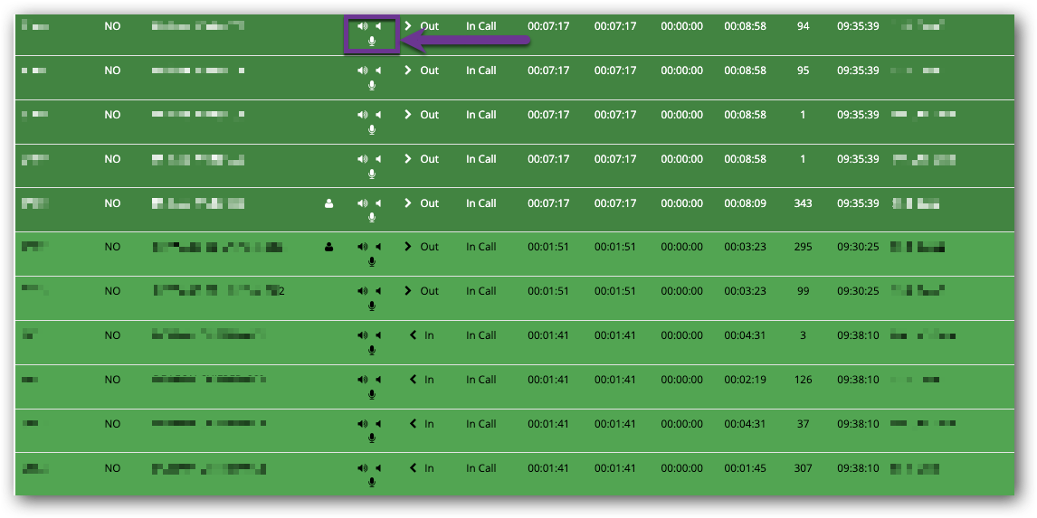
Task: Click the value 343 in the table
Action: 803,202
